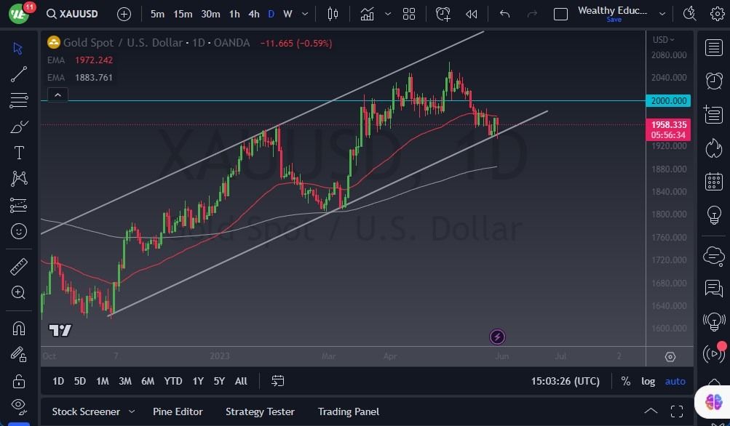The height and width of the screenshot is (426, 730).
Task: Toggle magnet mode for drawings
Action: [19, 328]
